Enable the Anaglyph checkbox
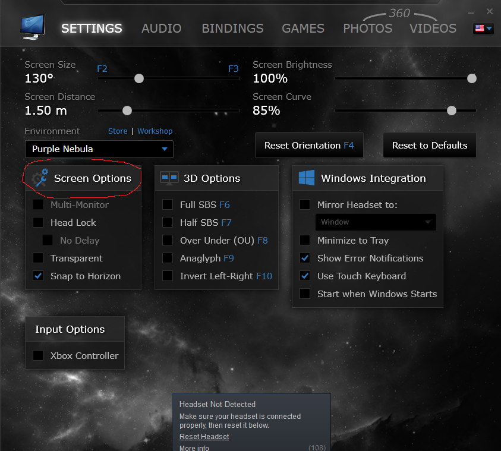501x451 pixels. click(168, 258)
